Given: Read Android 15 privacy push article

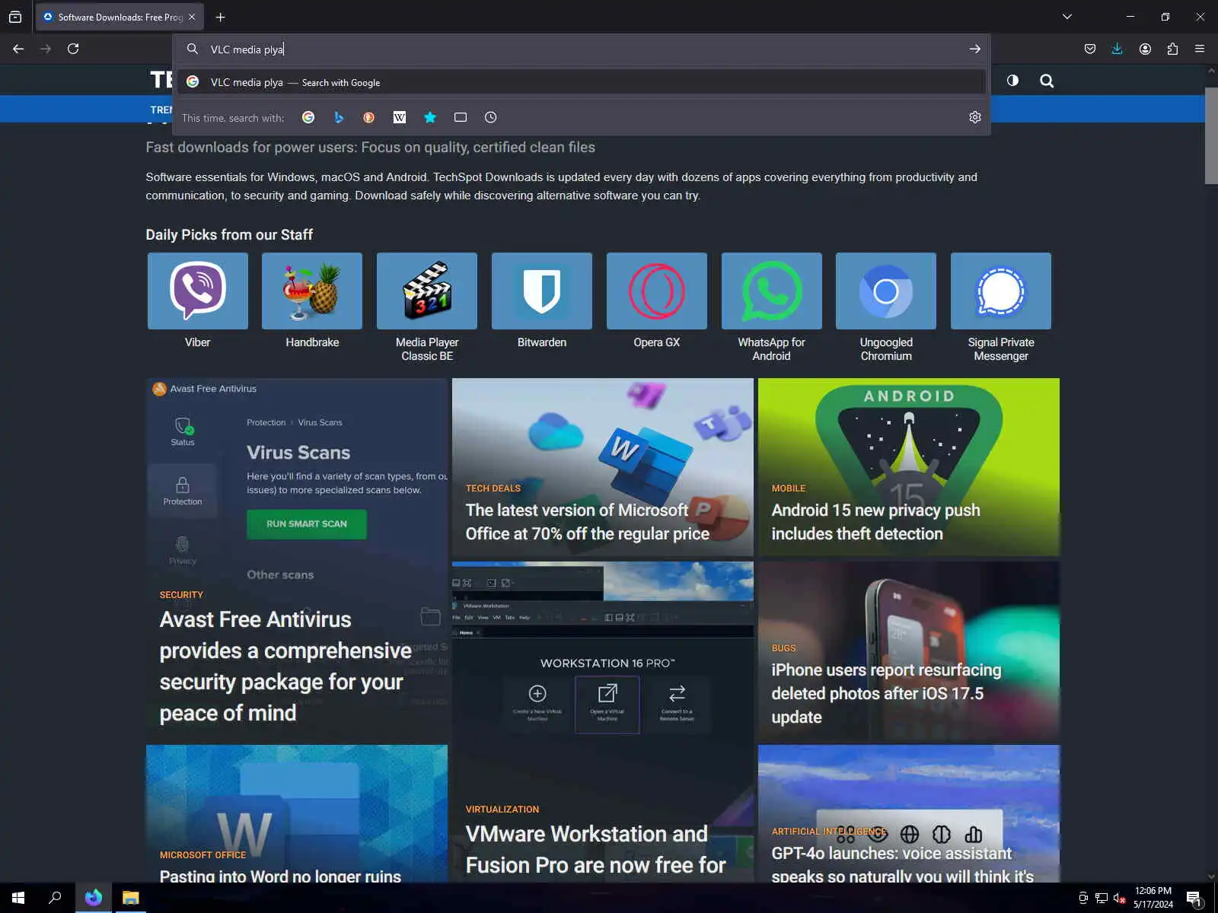Looking at the screenshot, I should [x=875, y=522].
